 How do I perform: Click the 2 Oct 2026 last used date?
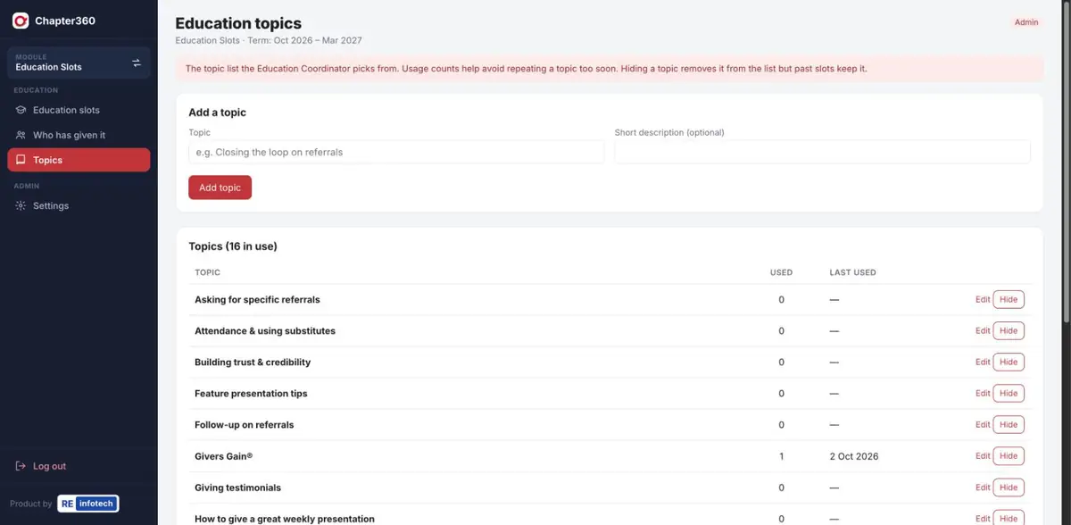[x=854, y=456]
